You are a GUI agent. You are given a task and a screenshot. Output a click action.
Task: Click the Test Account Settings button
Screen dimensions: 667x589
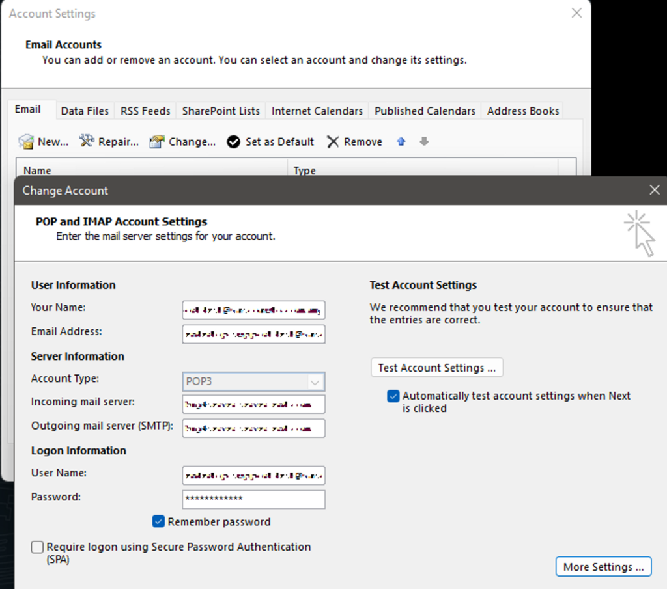point(436,368)
